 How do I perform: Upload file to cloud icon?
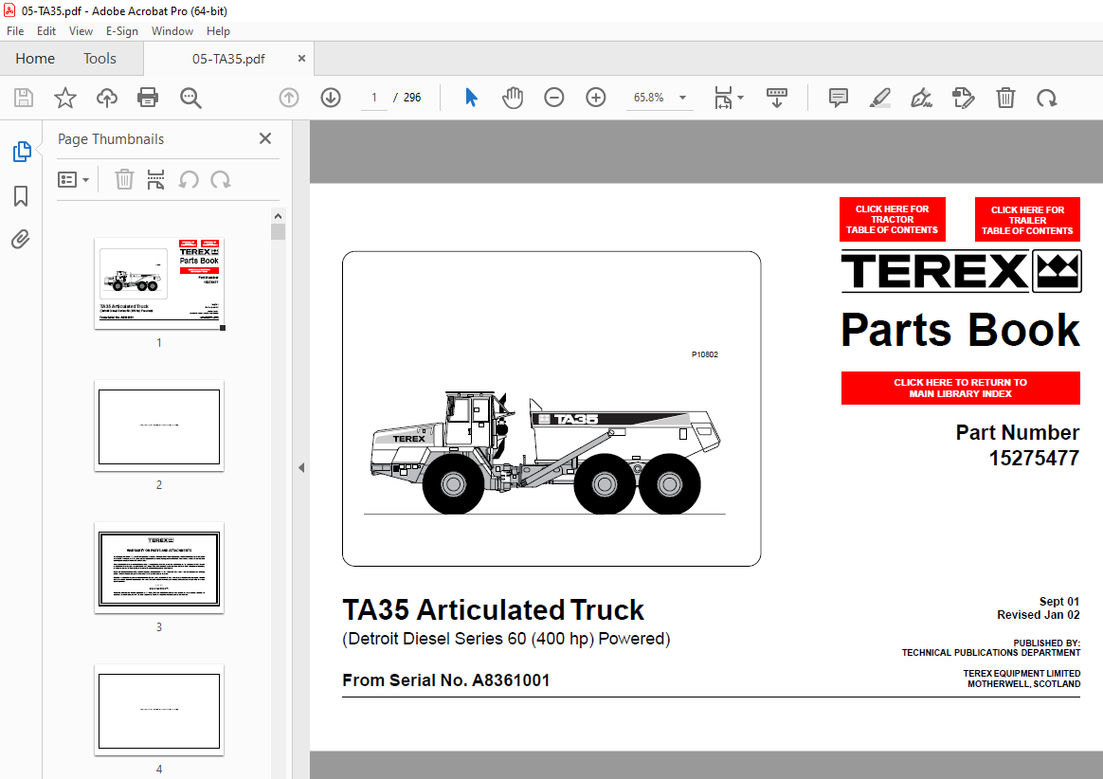107,98
